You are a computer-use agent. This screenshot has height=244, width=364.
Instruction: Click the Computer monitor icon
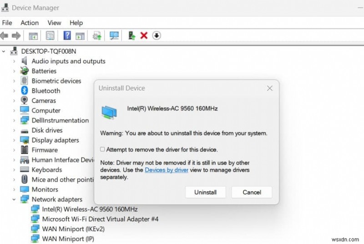25,110
